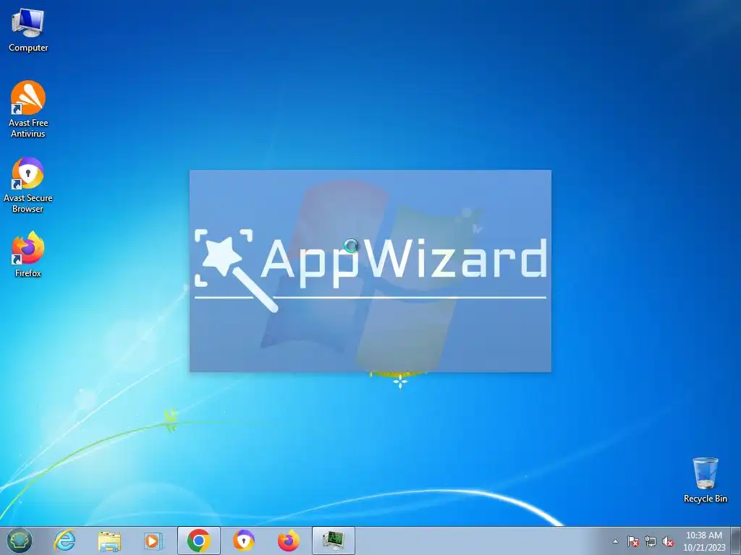This screenshot has height=555, width=741.
Task: Click the Show Desktop button
Action: [737, 541]
